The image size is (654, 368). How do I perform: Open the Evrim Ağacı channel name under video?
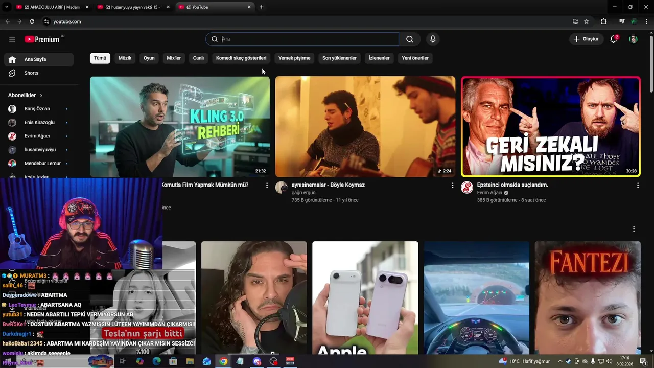click(x=489, y=193)
